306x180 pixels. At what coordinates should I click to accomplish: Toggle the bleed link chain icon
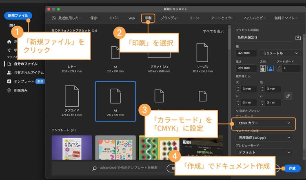288,96
